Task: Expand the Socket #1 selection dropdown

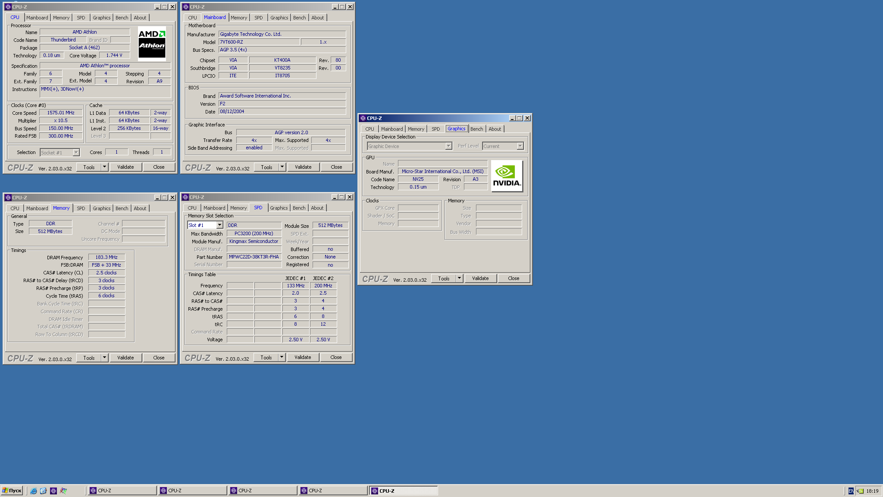Action: click(76, 152)
